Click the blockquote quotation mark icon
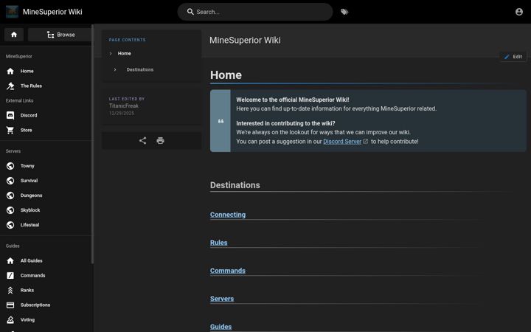 point(221,121)
